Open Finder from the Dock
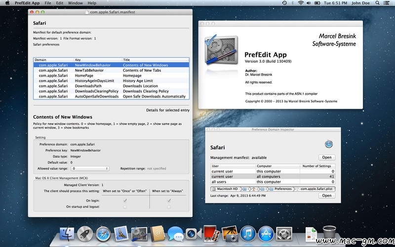395x247 pixels. click(67, 234)
